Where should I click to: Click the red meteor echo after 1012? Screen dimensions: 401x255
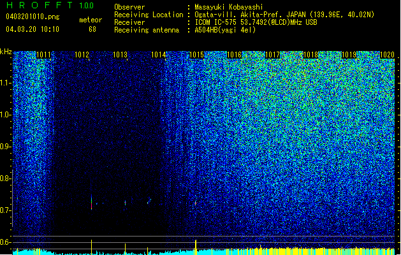point(91,203)
